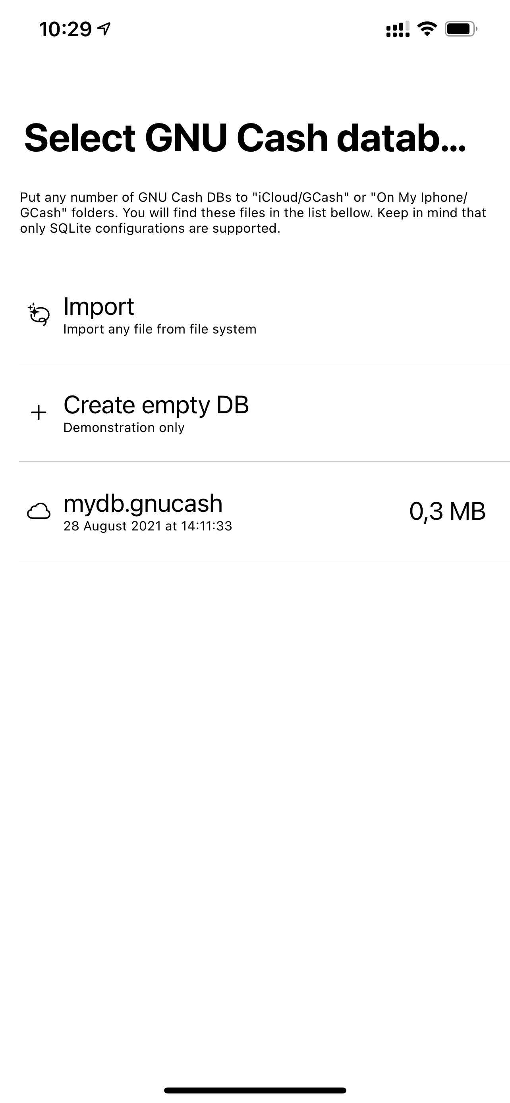Tap the 0,3 MB file size
510x1103 pixels.
click(x=447, y=511)
